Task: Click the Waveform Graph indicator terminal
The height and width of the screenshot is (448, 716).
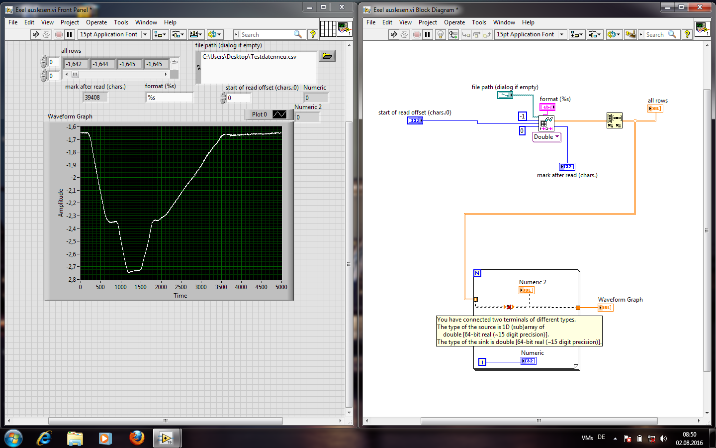Action: pos(605,308)
